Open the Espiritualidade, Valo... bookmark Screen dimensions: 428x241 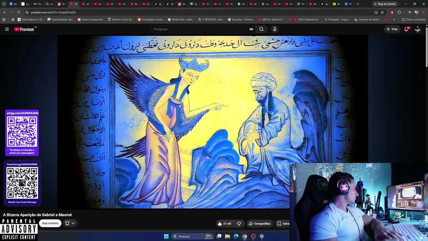(61, 19)
